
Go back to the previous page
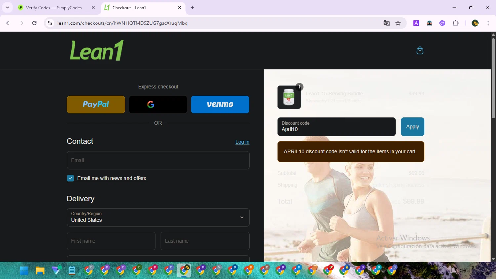[8, 23]
